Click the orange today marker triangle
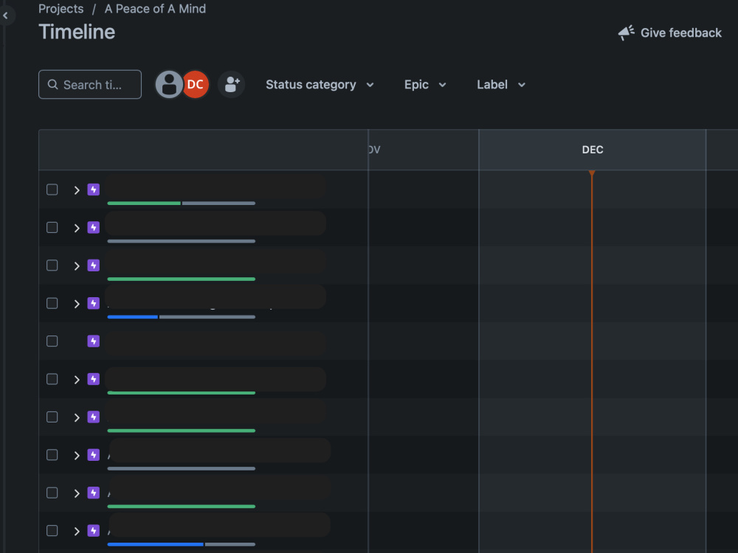 click(592, 173)
